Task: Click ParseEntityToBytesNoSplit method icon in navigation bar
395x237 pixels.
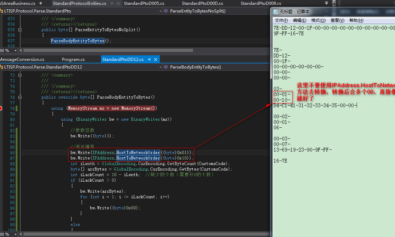Action: pyautogui.click(x=166, y=11)
